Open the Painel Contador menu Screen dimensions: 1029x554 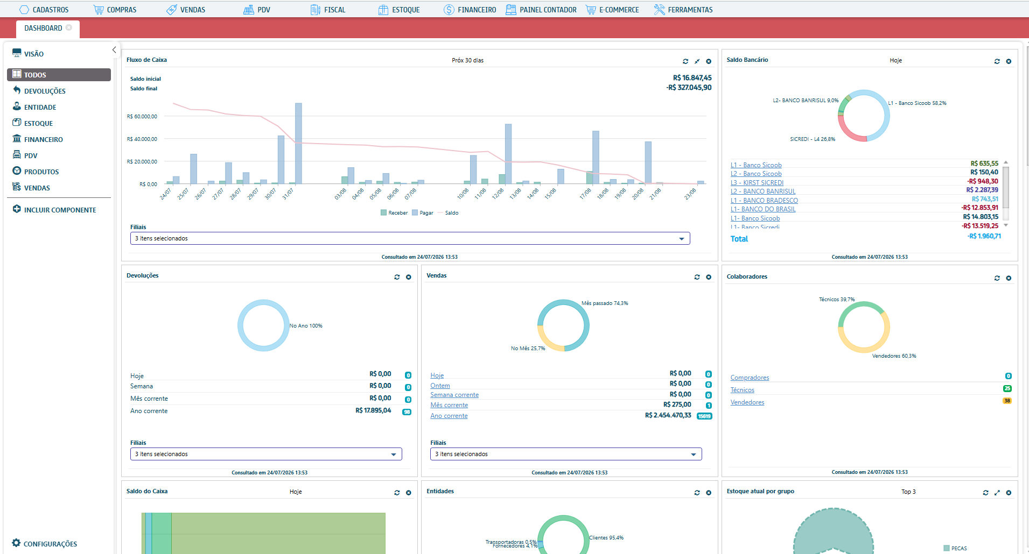tap(541, 10)
